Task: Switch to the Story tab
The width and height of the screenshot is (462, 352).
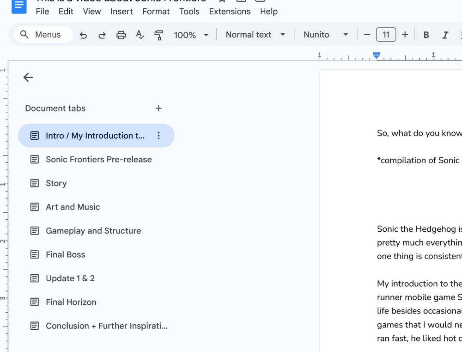Action: [x=96, y=183]
